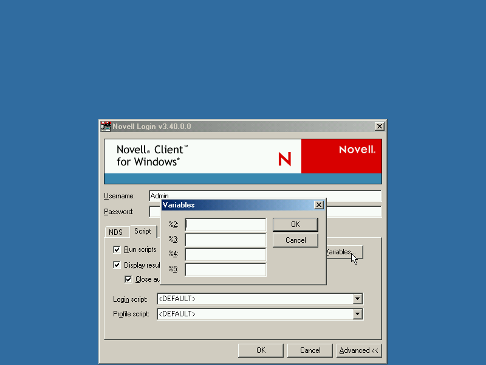Close the Novell Login window

[x=379, y=127]
